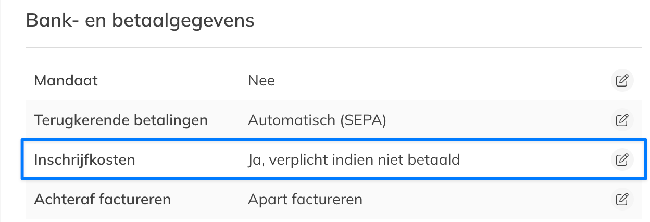This screenshot has width=650, height=222.
Task: Click empty area right of "Apart factureren"
Action: [484, 199]
